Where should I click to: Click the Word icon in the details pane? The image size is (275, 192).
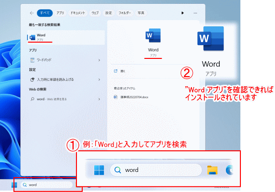pyautogui.click(x=153, y=35)
